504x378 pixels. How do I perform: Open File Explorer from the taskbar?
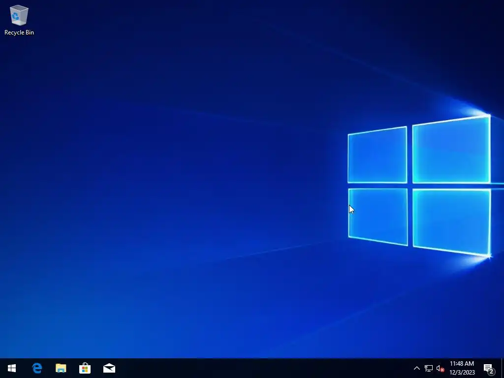pyautogui.click(x=61, y=368)
